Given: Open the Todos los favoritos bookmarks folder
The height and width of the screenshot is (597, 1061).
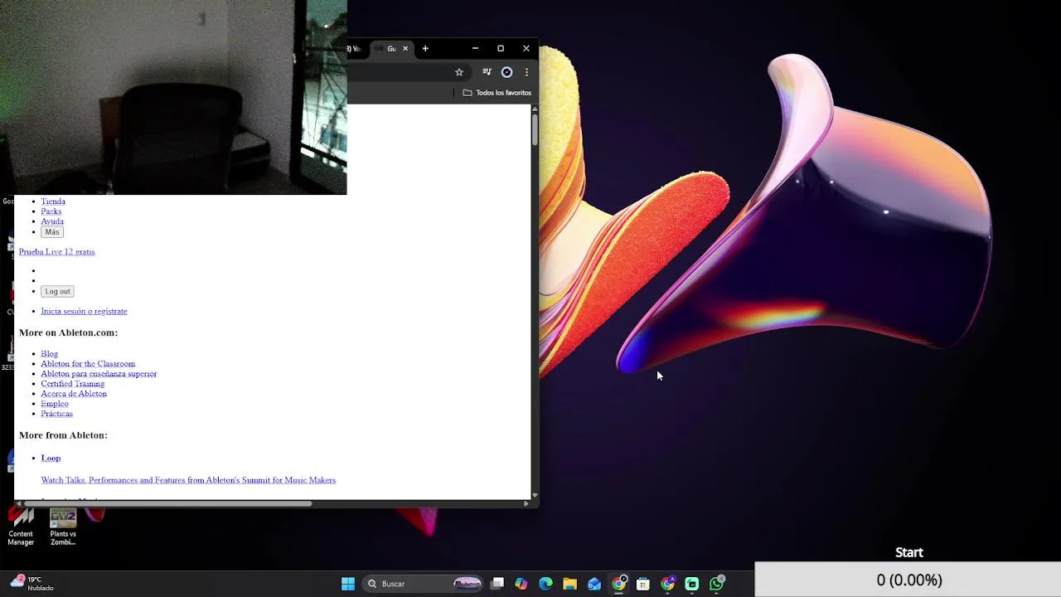Looking at the screenshot, I should [497, 93].
